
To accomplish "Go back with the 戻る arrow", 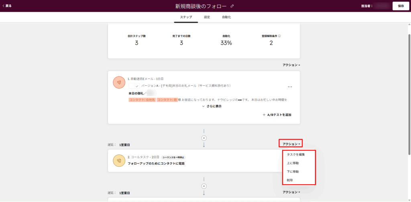I will pos(7,6).
